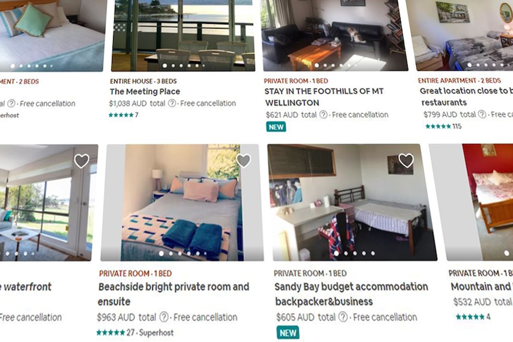513x342 pixels.
Task: Favorite the waterfront listing with heart icon
Action: coord(82,161)
